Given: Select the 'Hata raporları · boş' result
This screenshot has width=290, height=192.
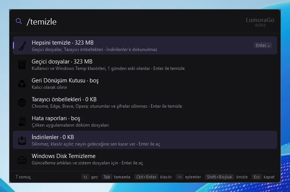Looking at the screenshot, I should pos(145,121).
